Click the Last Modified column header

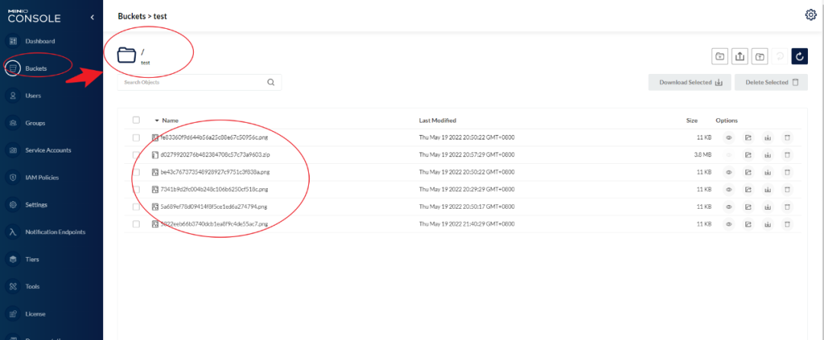click(437, 120)
